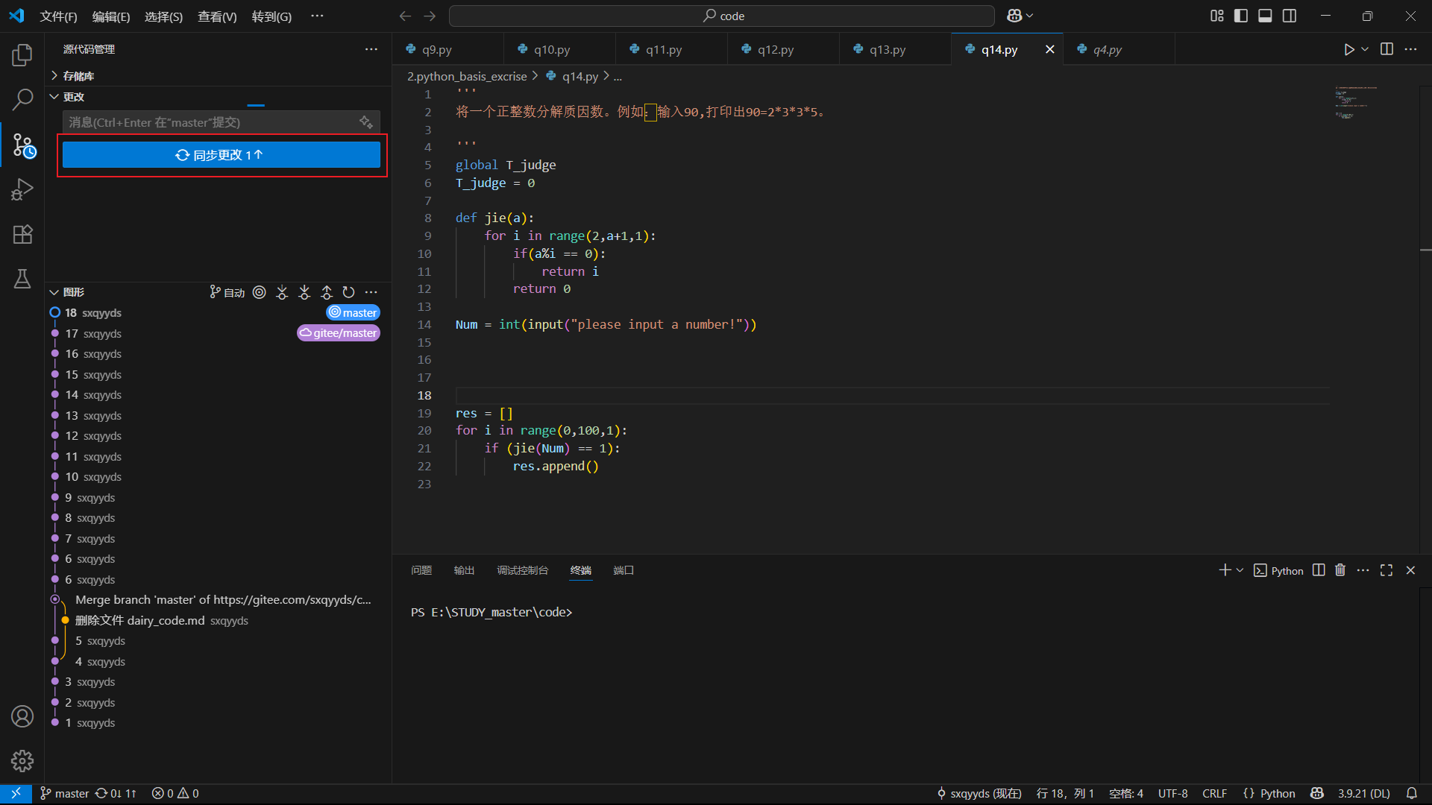Generate commit message with sparkle icon
This screenshot has width=1432, height=805.
365,122
